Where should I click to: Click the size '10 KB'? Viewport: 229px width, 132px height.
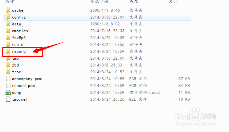pos(184,99)
